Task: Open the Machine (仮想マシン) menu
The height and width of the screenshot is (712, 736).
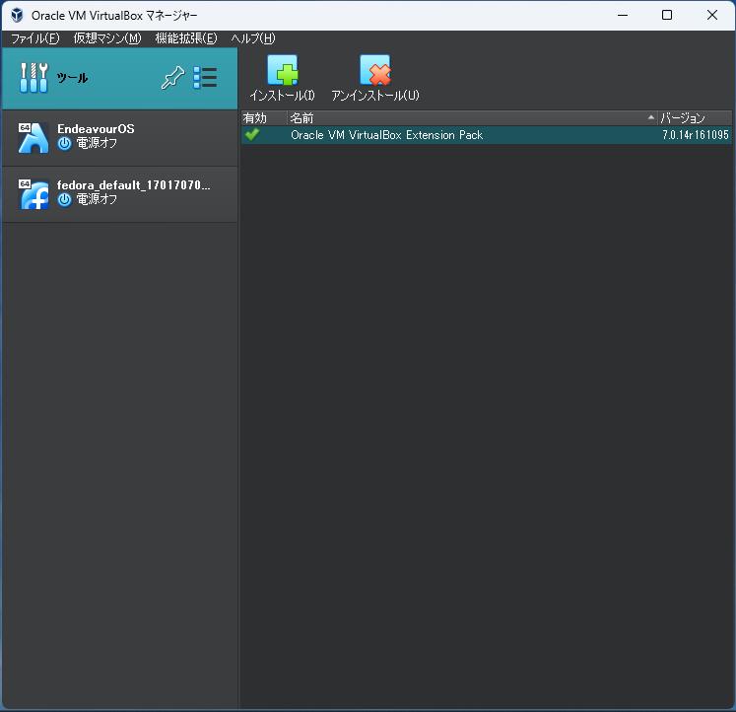Action: pos(107,38)
